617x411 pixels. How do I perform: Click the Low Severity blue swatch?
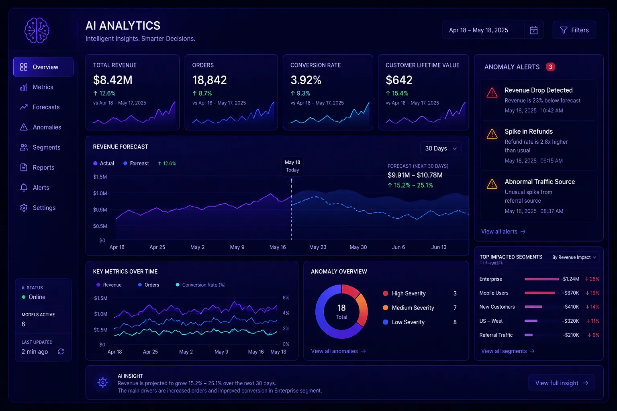386,322
